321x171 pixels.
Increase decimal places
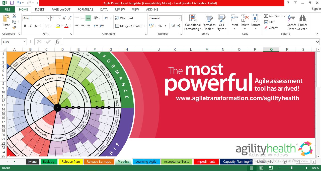(173, 26)
